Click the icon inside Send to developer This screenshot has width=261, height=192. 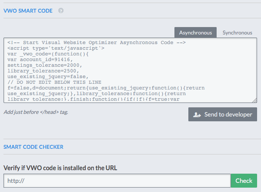tap(197, 114)
